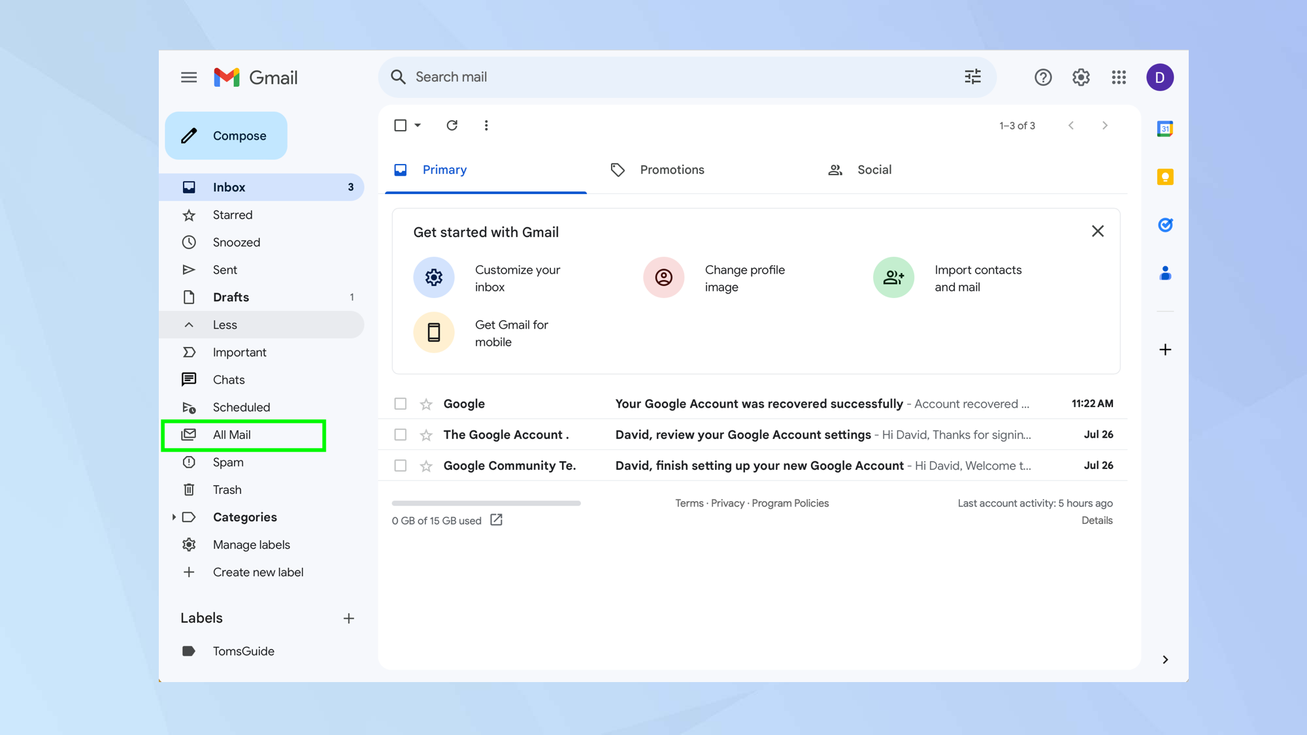This screenshot has height=735, width=1307.
Task: Select Google Community Team email checkbox
Action: (x=401, y=466)
